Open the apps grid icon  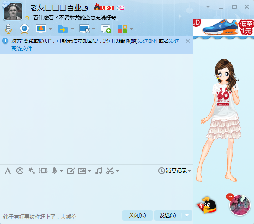(122, 29)
